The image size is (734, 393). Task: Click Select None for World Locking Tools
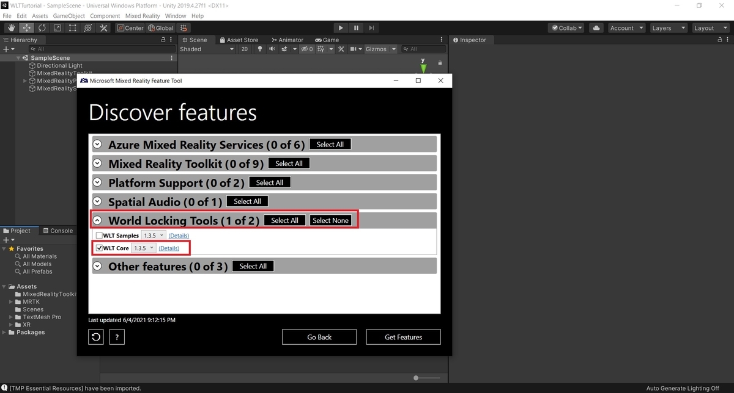click(x=330, y=220)
